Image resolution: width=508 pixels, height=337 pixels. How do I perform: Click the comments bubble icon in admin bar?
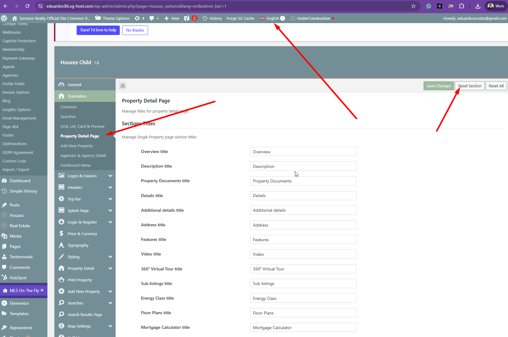click(152, 18)
